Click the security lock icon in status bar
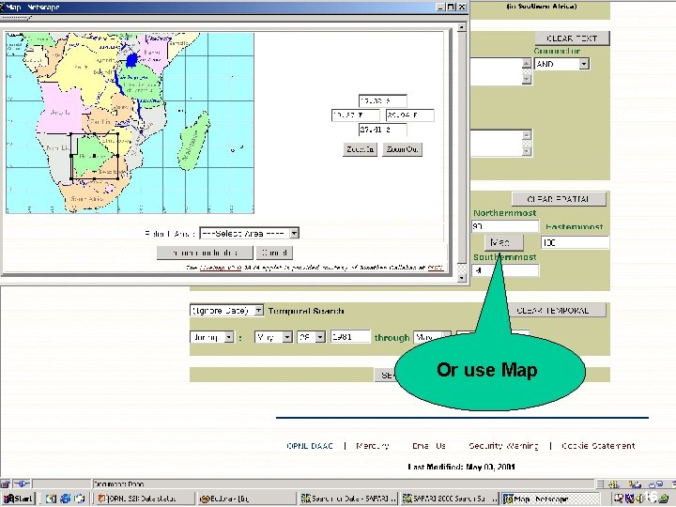The height and width of the screenshot is (507, 676). 5,484
